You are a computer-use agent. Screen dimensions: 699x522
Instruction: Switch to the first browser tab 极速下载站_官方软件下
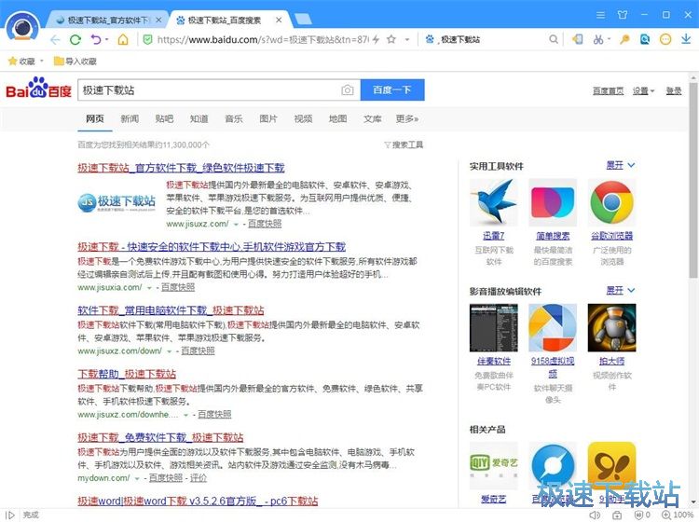pos(108,21)
